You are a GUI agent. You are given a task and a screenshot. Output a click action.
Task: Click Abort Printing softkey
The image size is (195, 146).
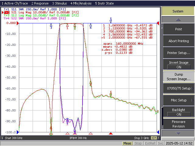(x=179, y=41)
